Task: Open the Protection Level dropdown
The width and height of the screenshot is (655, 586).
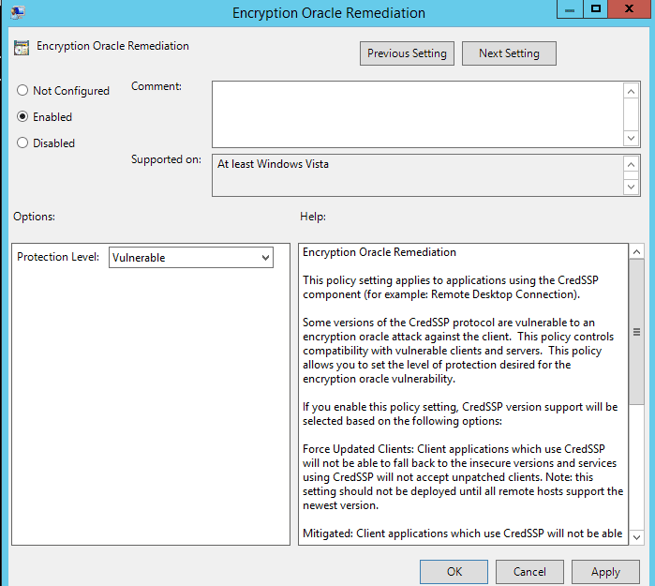Action: point(191,258)
